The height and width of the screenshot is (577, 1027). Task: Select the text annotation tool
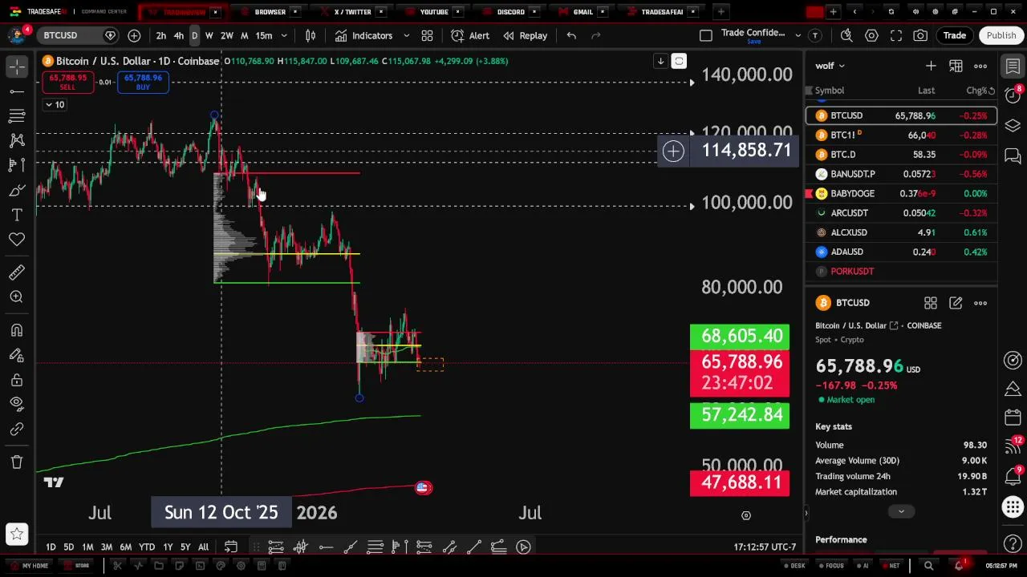tap(17, 215)
